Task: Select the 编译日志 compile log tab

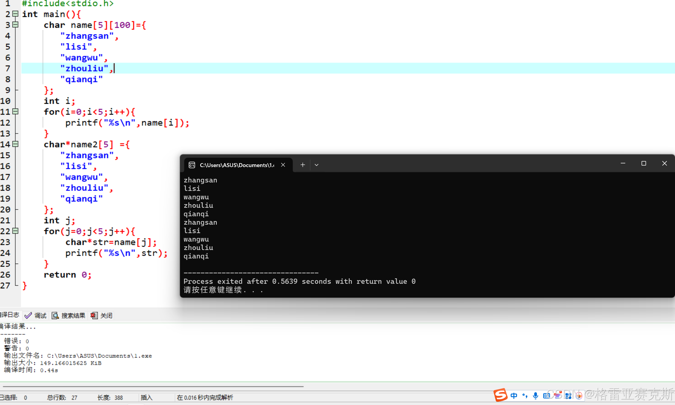Action: (x=9, y=315)
